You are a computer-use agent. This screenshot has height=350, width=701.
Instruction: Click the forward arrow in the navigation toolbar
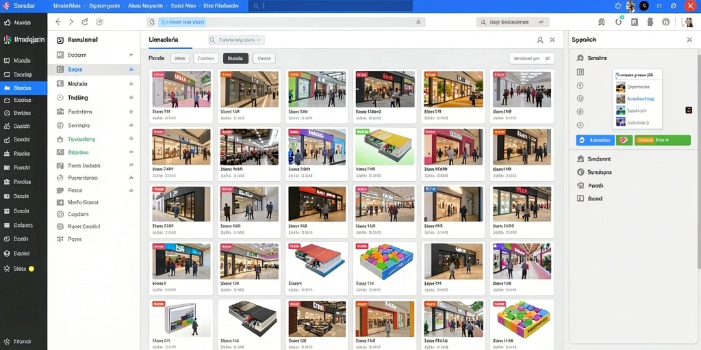pos(71,21)
